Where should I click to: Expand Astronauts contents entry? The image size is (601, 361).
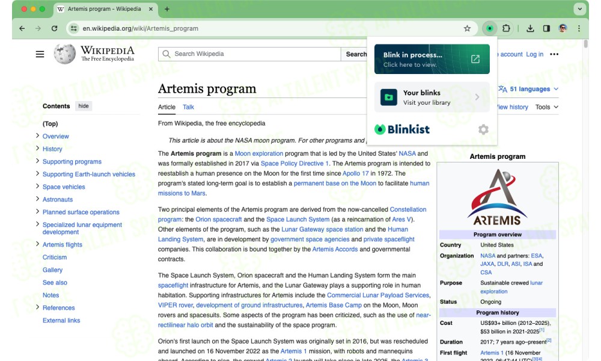click(x=37, y=199)
